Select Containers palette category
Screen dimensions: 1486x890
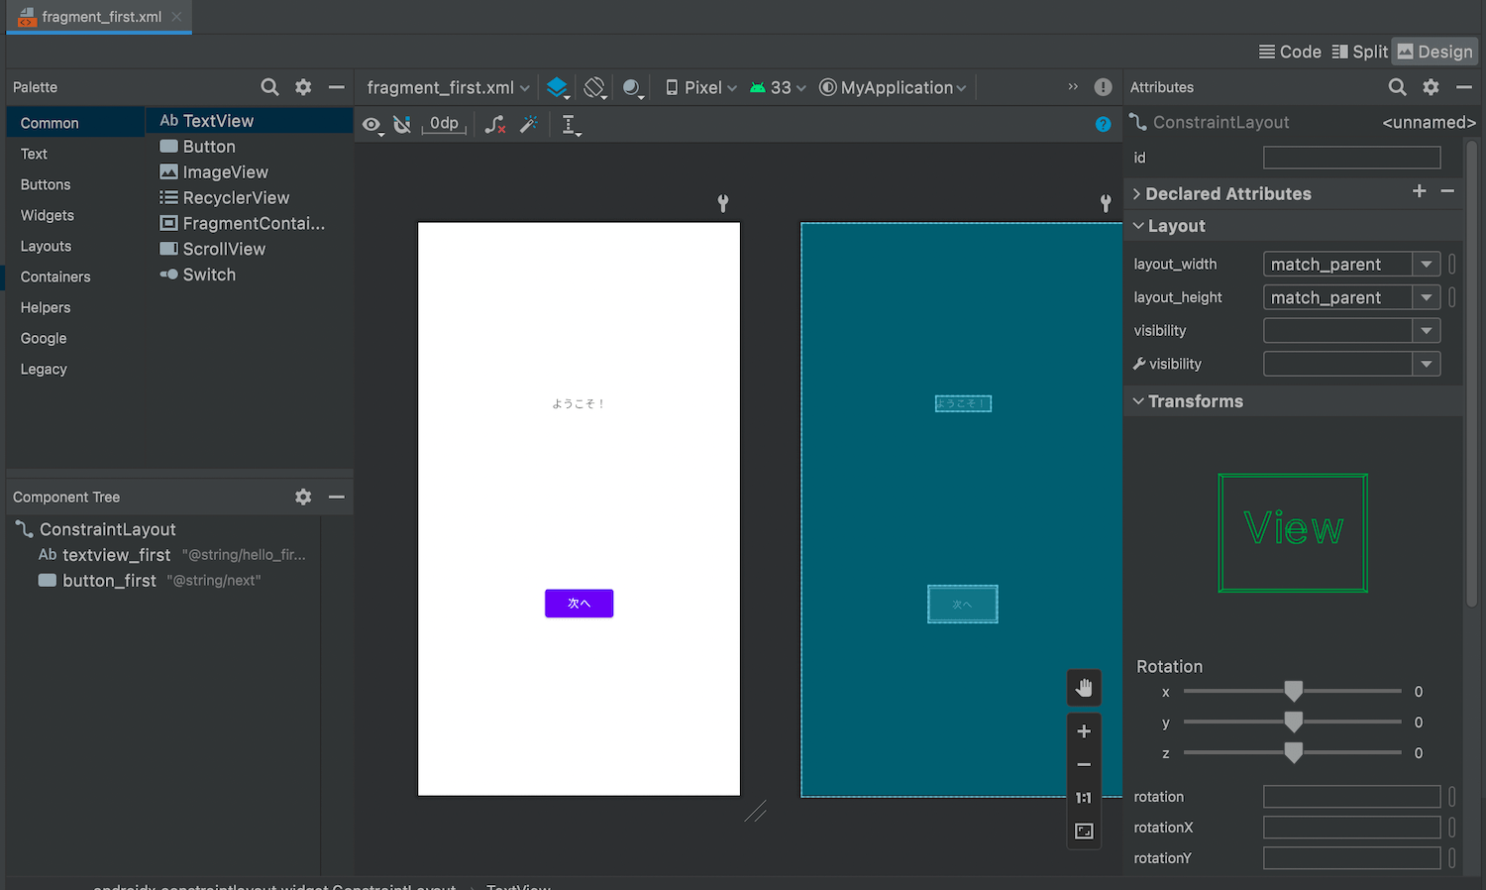point(75,277)
